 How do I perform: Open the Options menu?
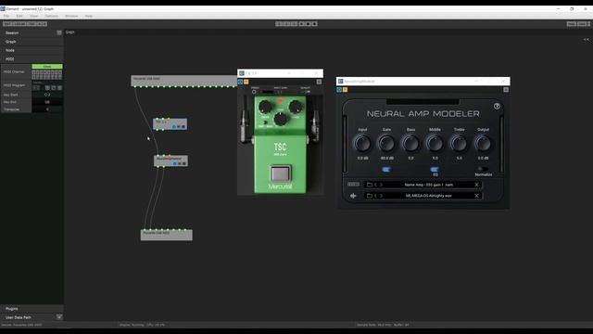click(52, 16)
